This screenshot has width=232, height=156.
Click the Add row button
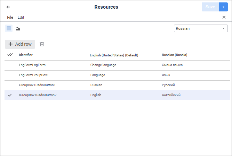pyautogui.click(x=20, y=44)
